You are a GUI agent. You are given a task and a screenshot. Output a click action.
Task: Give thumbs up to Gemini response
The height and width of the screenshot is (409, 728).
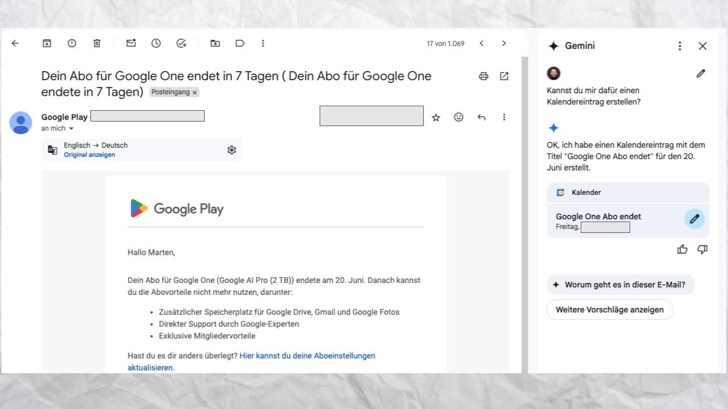tap(682, 249)
